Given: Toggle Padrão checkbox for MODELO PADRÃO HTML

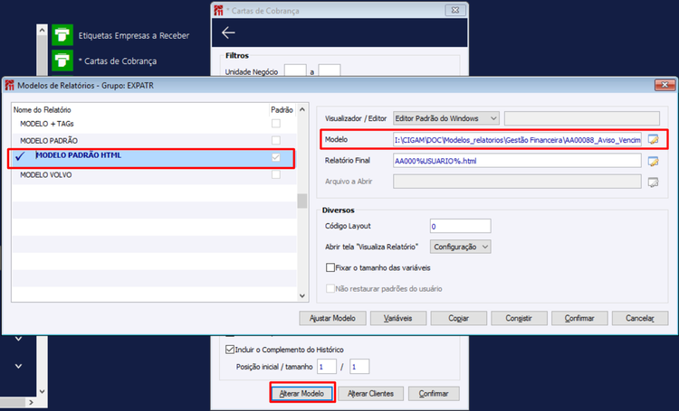Looking at the screenshot, I should click(x=276, y=157).
